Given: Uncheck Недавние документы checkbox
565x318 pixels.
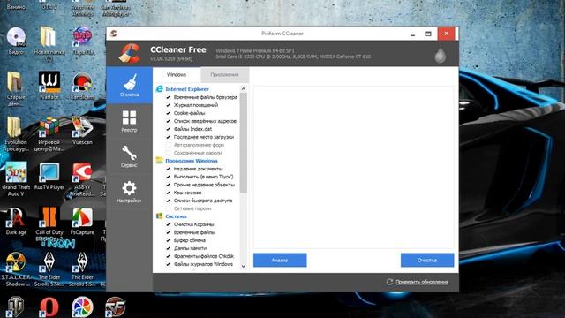Looking at the screenshot, I should [x=169, y=169].
